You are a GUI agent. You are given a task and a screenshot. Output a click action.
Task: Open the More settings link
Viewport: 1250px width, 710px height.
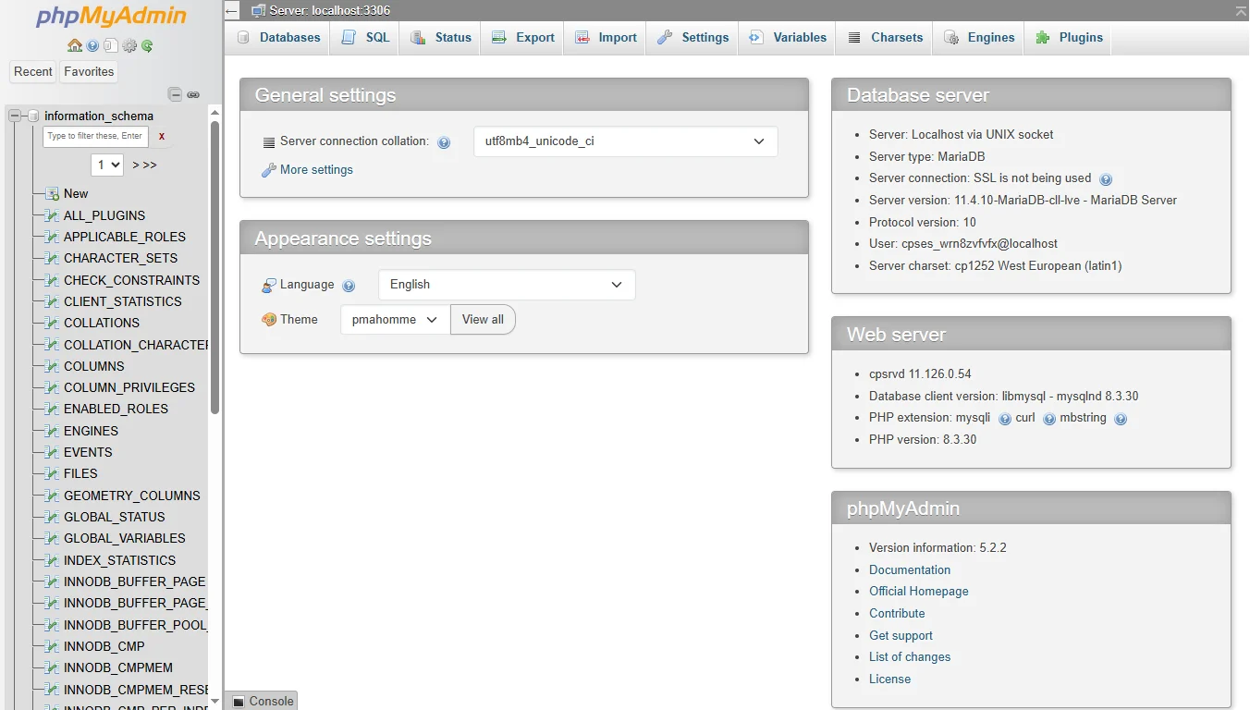316,170
